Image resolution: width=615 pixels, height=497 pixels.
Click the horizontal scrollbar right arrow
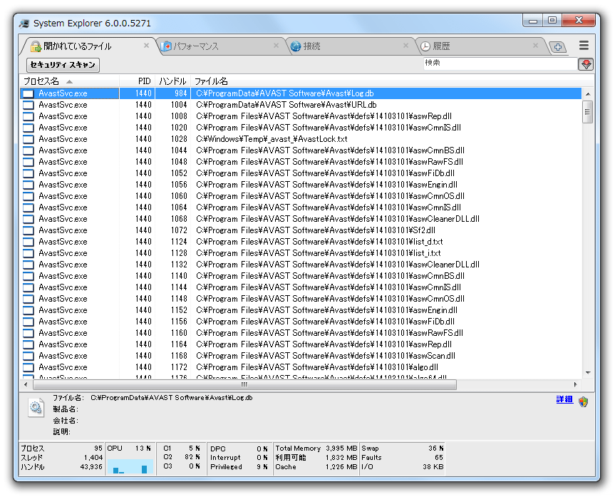[575, 385]
